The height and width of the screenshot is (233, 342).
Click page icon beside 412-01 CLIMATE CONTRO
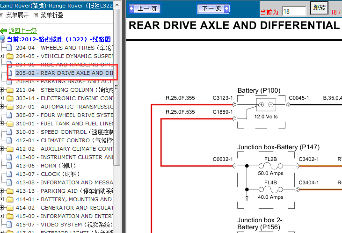coord(9,140)
